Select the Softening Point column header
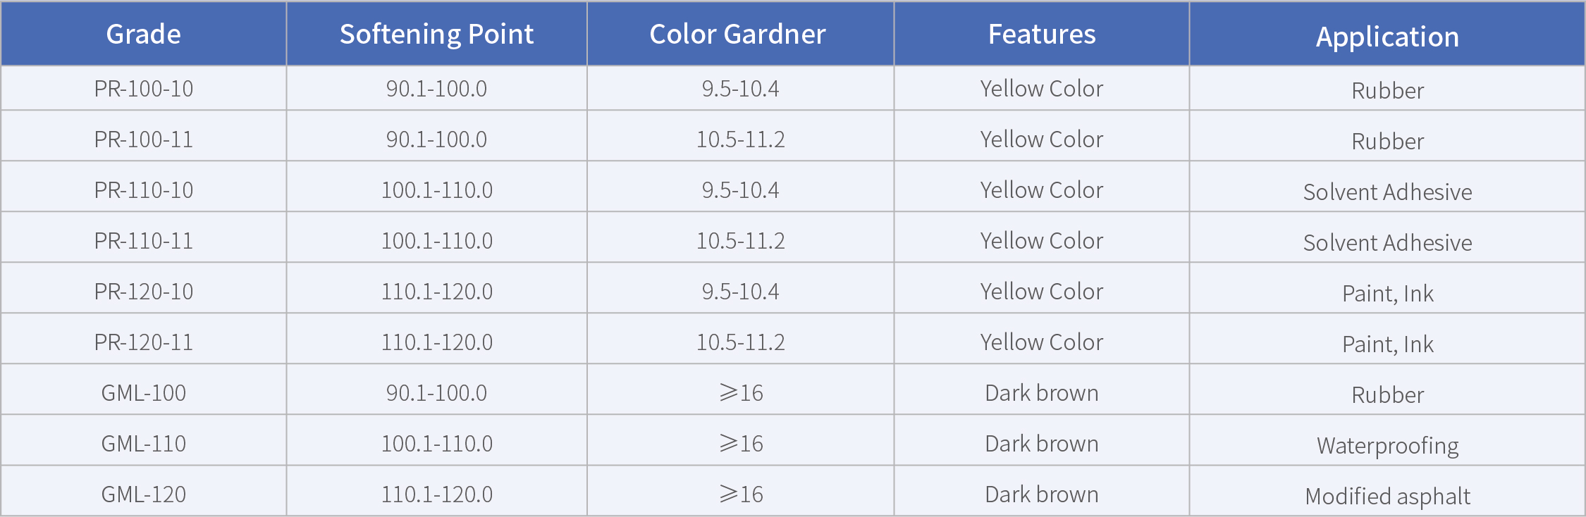Screen dimensions: 1586x517 click(436, 34)
